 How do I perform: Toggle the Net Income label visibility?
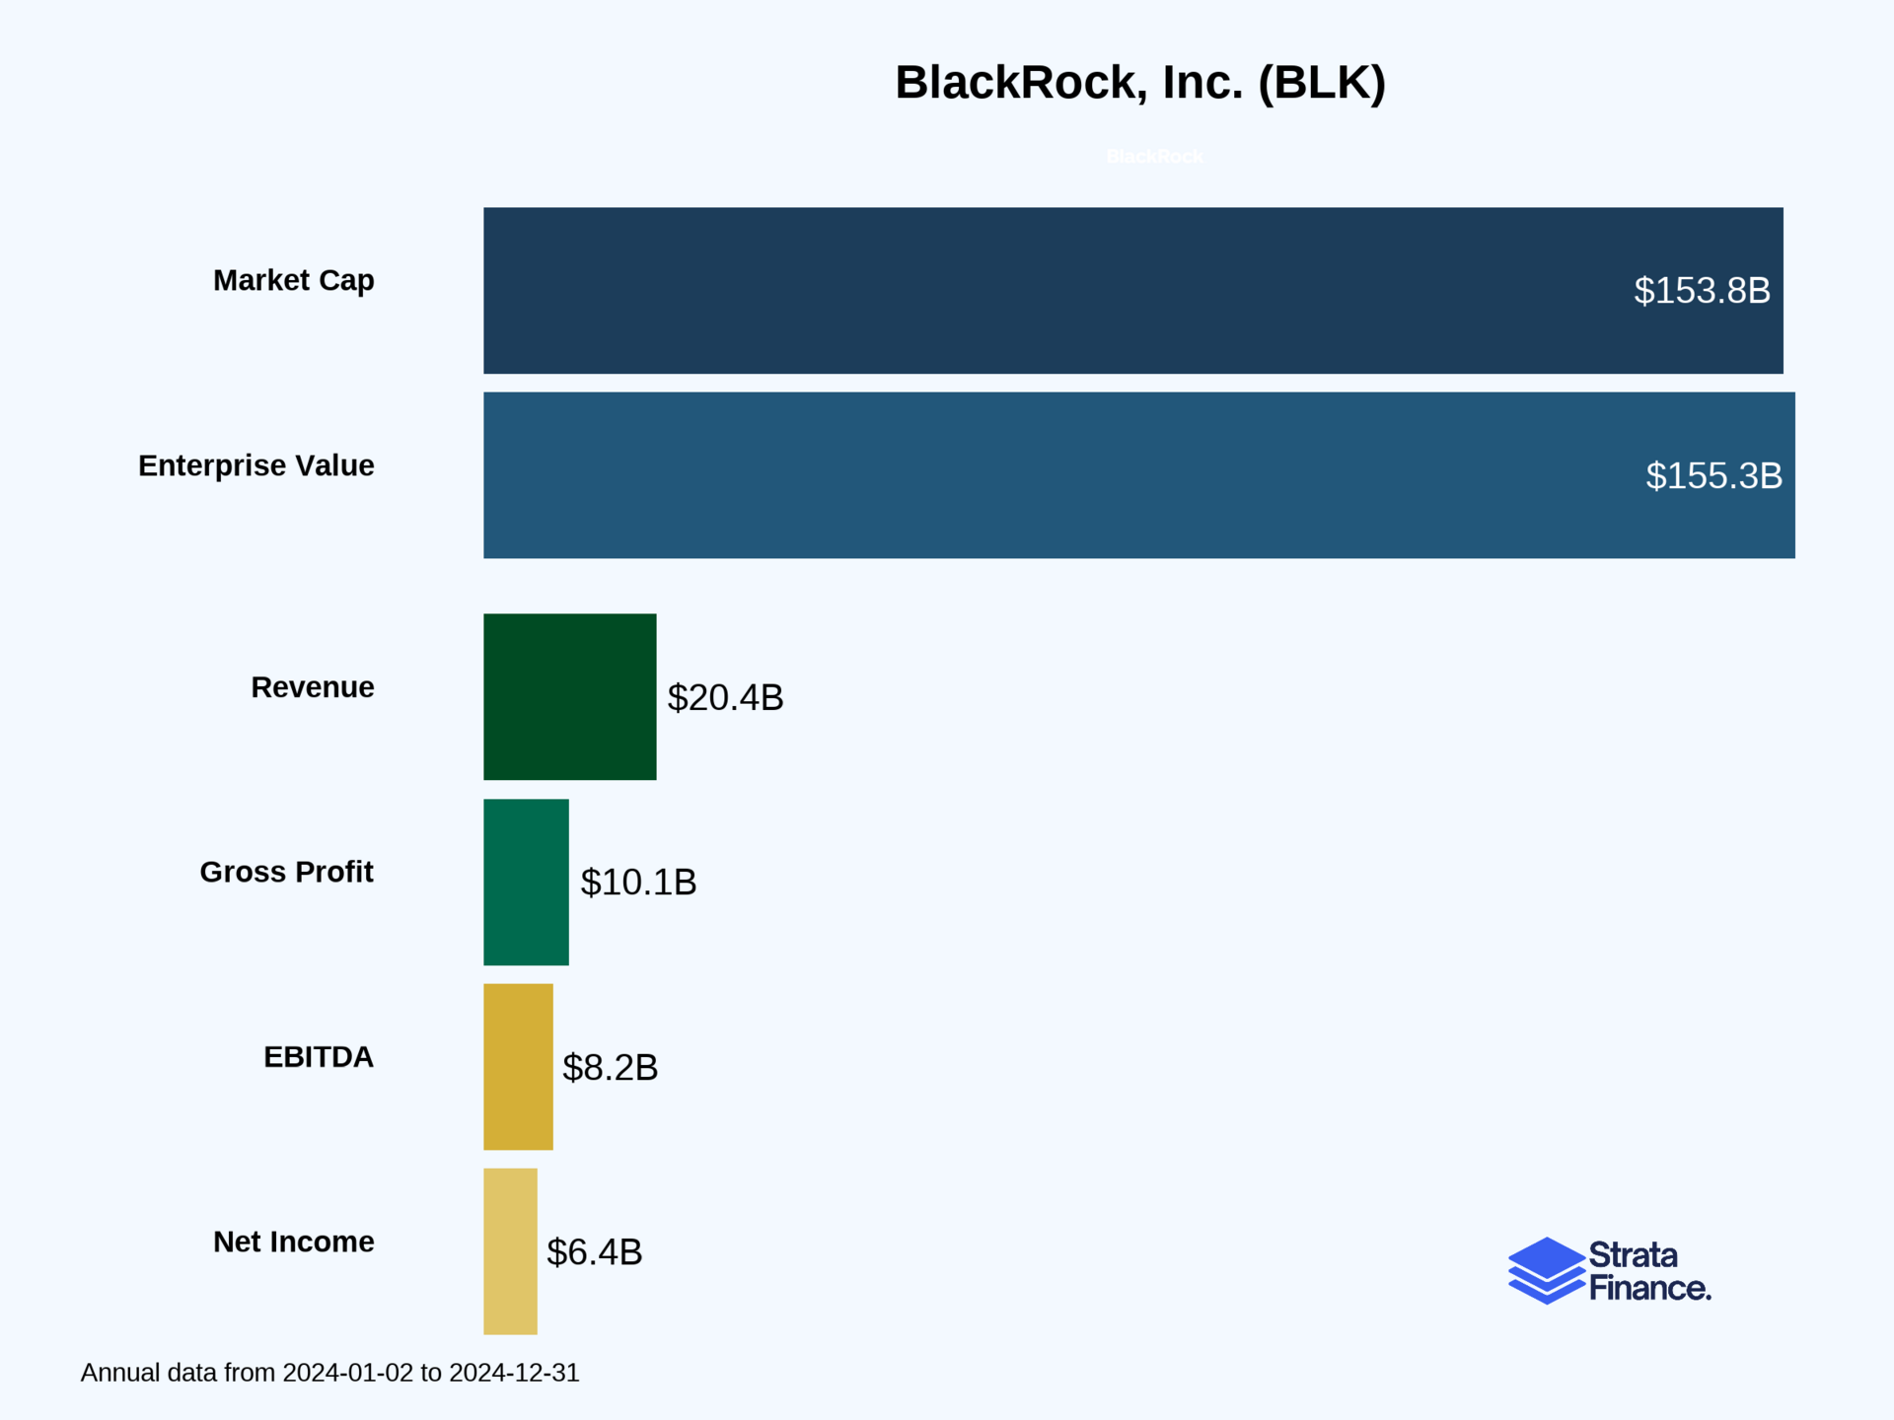[x=293, y=1242]
